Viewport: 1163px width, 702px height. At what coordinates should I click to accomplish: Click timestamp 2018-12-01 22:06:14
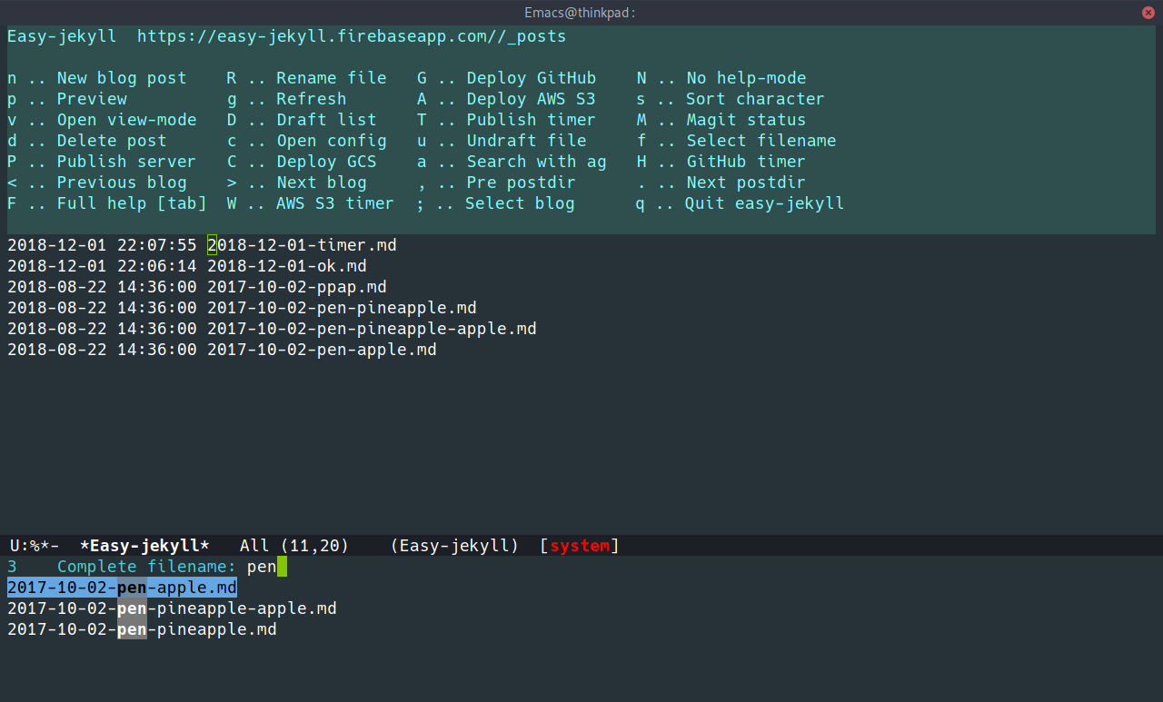tap(102, 266)
